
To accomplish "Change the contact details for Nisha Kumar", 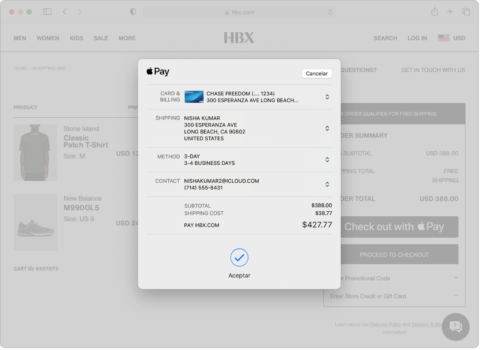I will 327,184.
